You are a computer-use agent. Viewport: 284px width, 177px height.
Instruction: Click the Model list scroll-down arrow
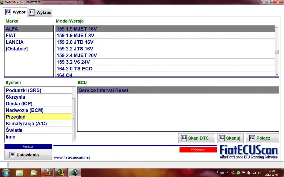click(277, 75)
